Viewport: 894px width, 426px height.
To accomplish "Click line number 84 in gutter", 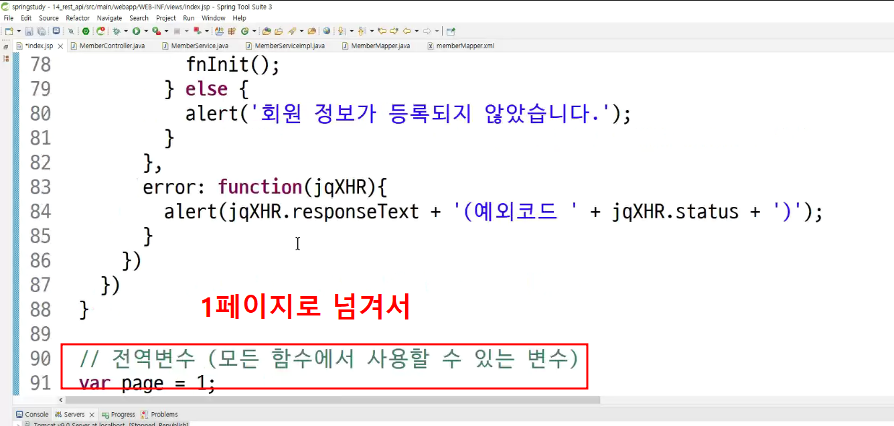I will point(40,212).
